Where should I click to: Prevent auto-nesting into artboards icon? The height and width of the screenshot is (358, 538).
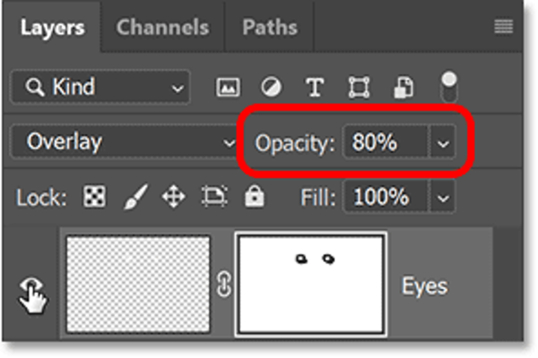pos(215,197)
